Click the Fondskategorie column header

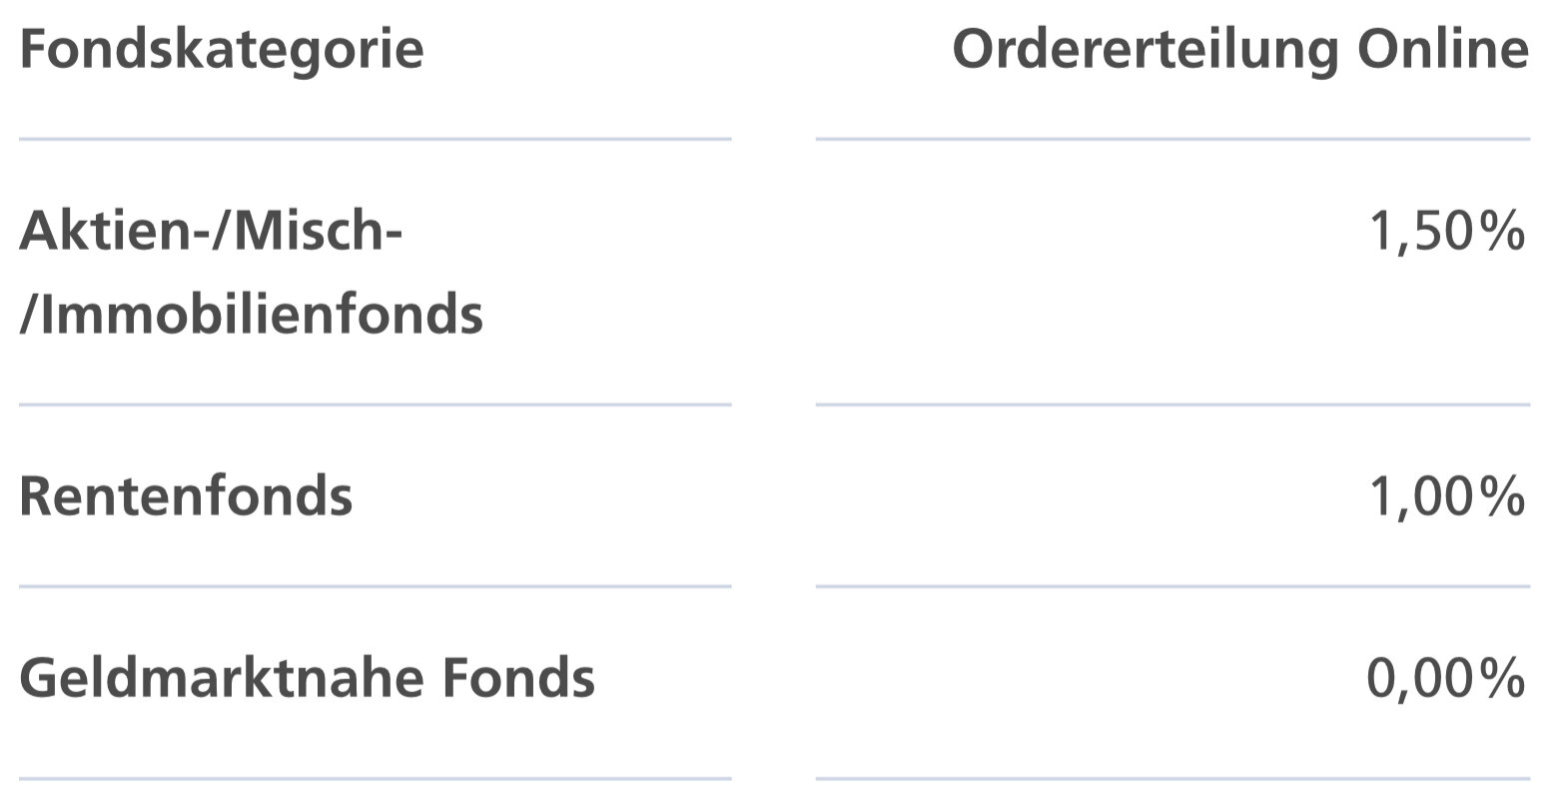pos(221,50)
